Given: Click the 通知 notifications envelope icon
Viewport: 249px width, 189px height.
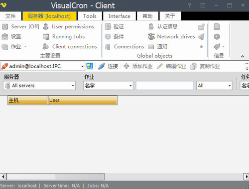Looking at the screenshot, I should 151,47.
